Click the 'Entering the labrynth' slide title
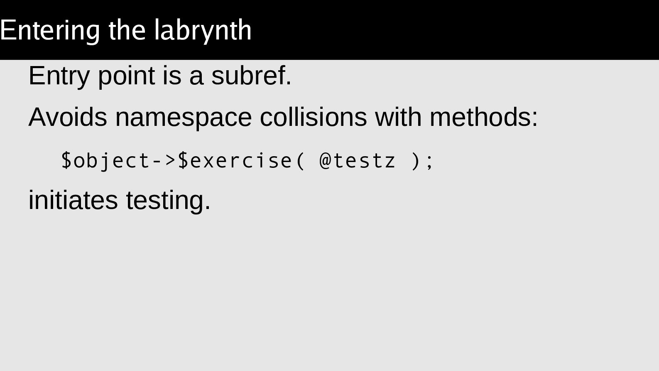Viewport: 659px width, 371px height. point(125,30)
